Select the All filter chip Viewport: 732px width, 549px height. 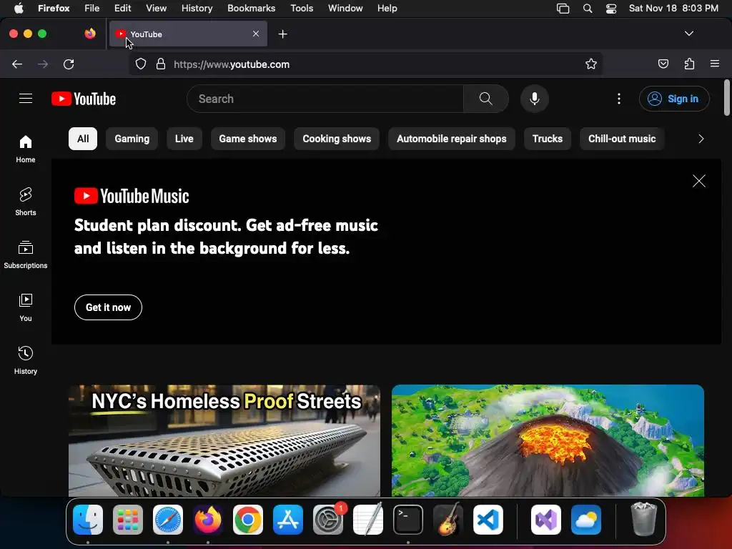[x=83, y=139]
